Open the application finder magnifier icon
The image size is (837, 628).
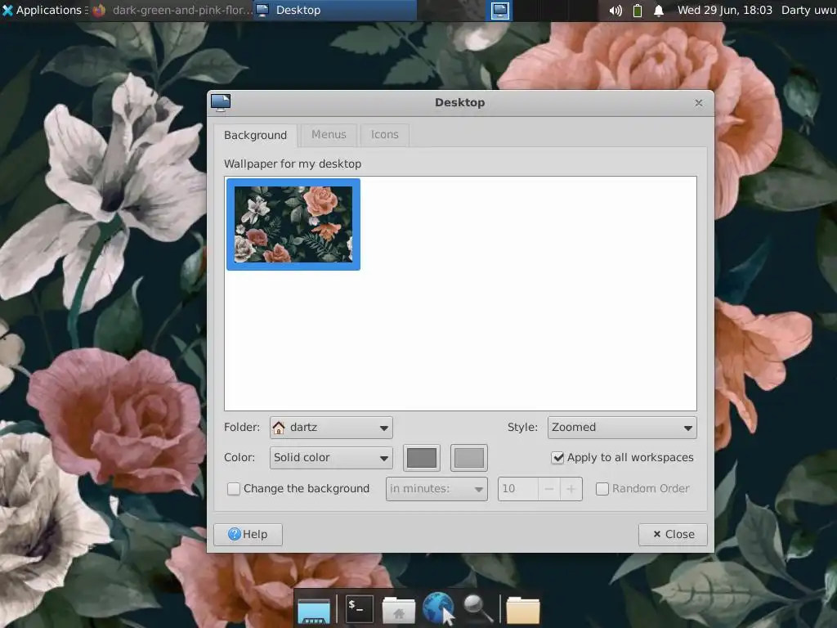477,608
